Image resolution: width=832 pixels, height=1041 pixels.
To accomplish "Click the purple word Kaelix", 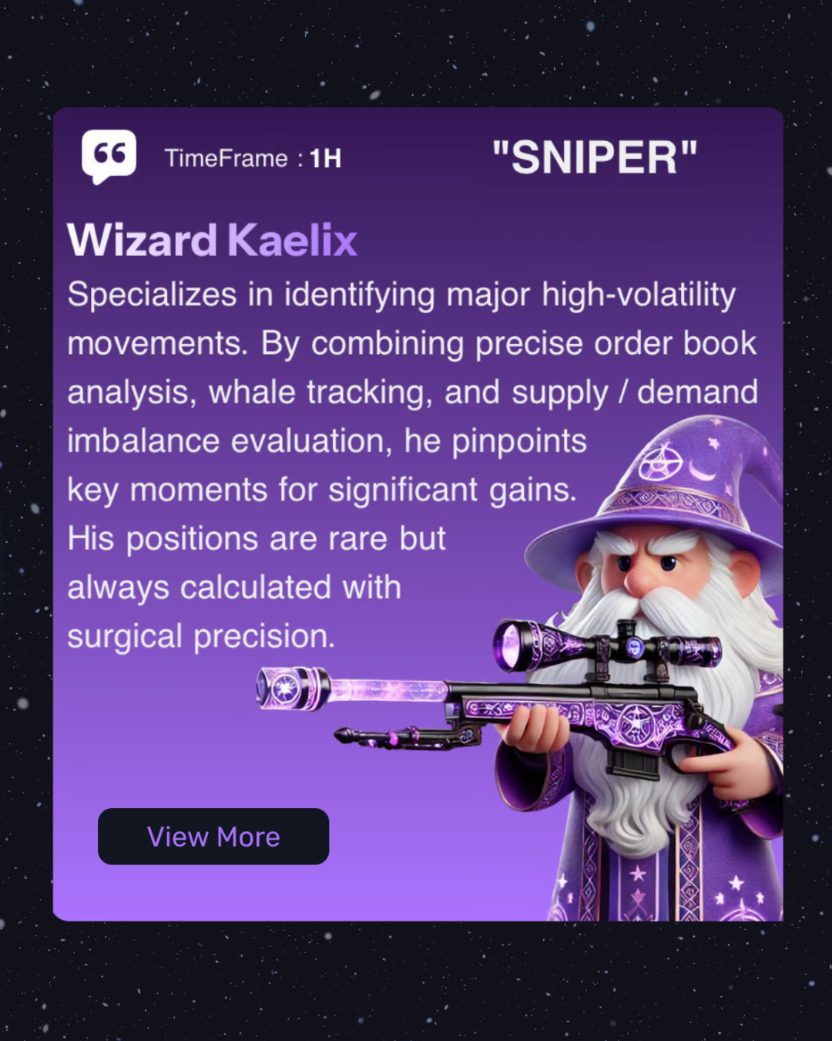I will pyautogui.click(x=292, y=239).
